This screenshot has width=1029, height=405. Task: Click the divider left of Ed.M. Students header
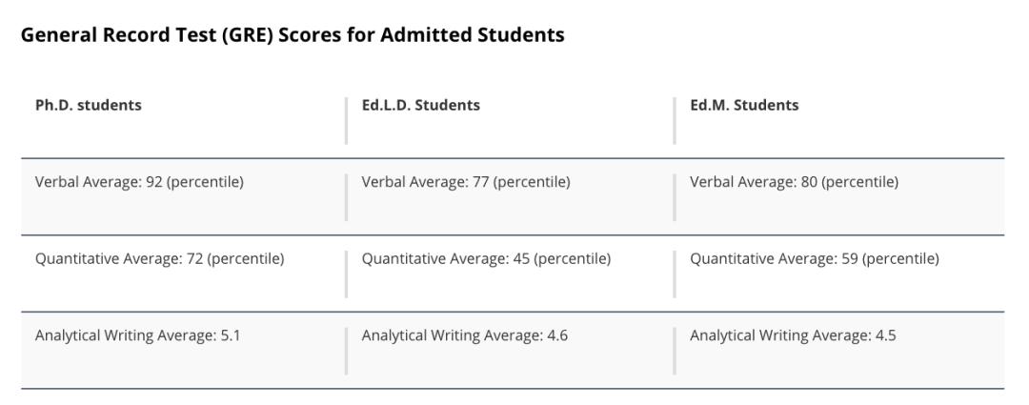(x=675, y=120)
